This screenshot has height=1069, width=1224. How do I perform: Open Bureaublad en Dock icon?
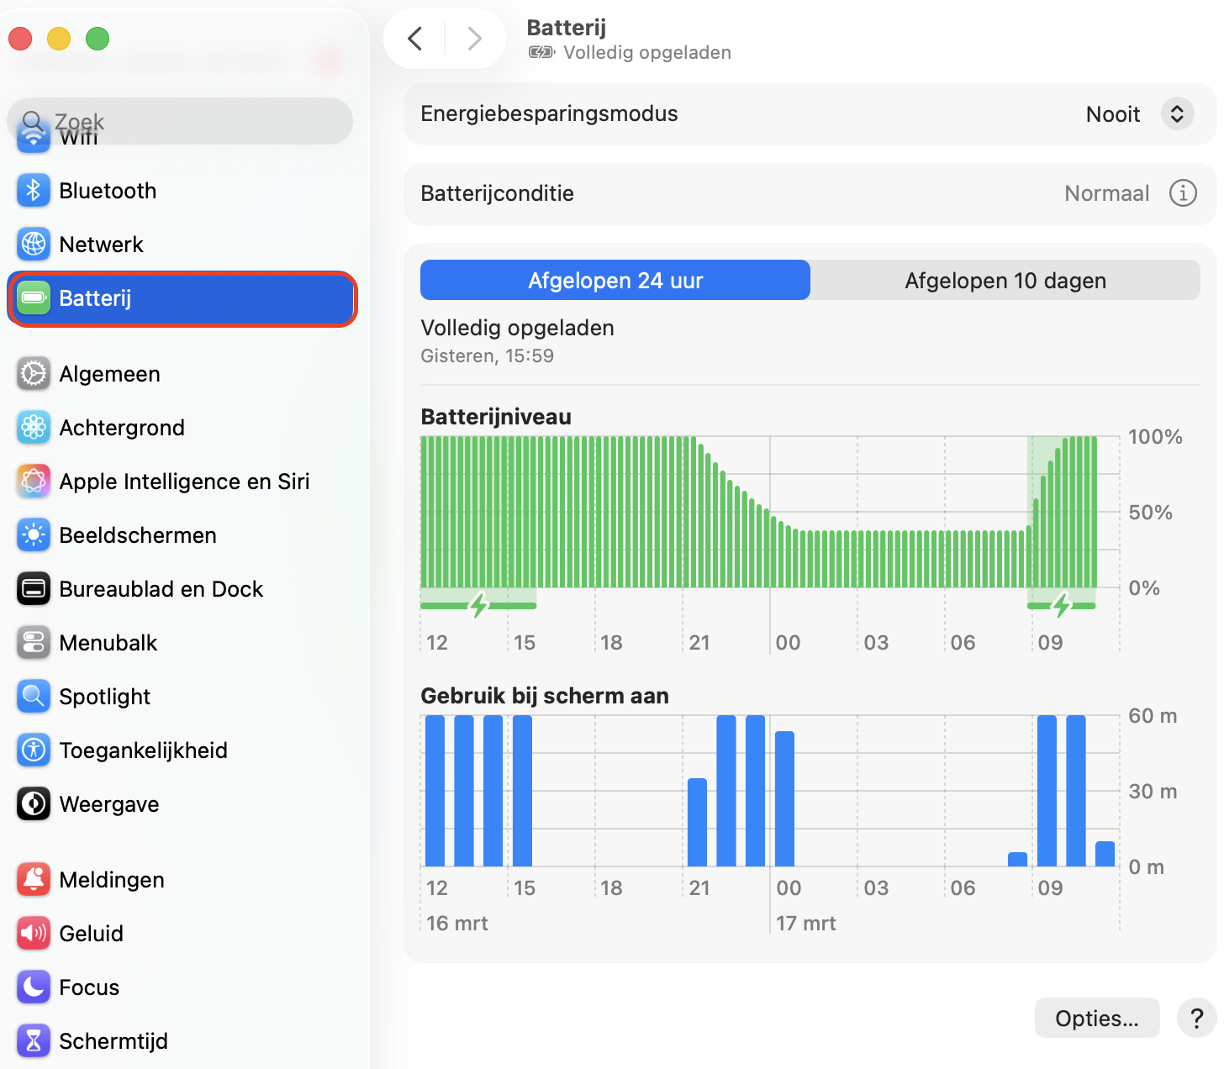(34, 589)
